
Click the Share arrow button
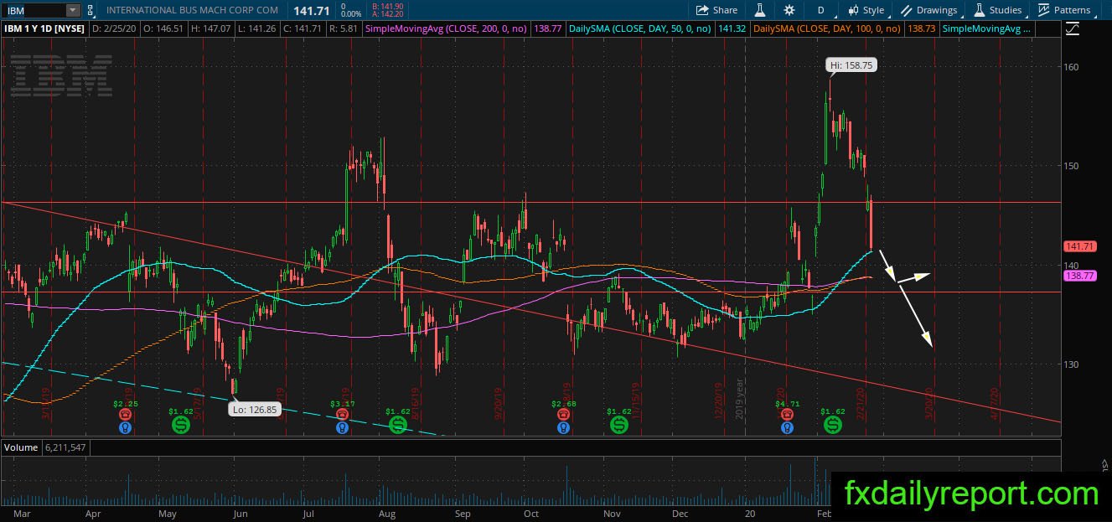(x=717, y=10)
